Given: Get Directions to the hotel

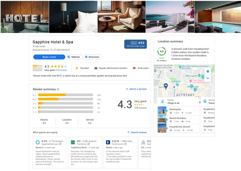Looking at the screenshot, I should click(x=93, y=57).
